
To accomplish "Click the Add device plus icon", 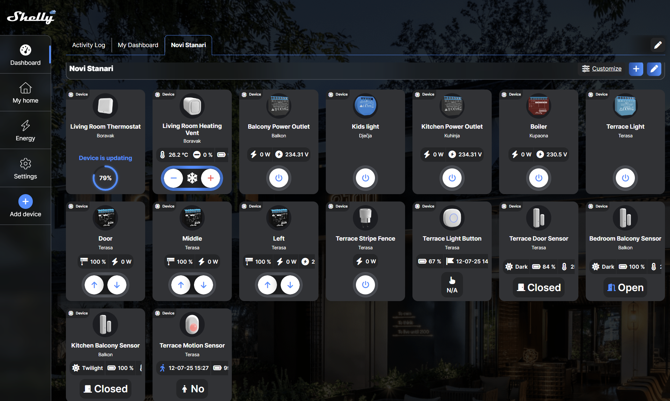I will [x=25, y=202].
